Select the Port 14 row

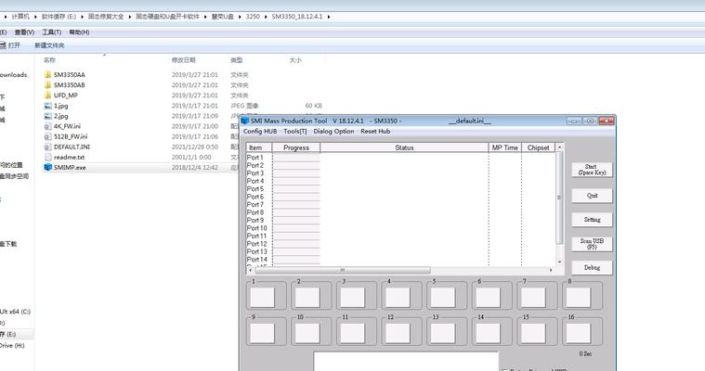[400, 259]
